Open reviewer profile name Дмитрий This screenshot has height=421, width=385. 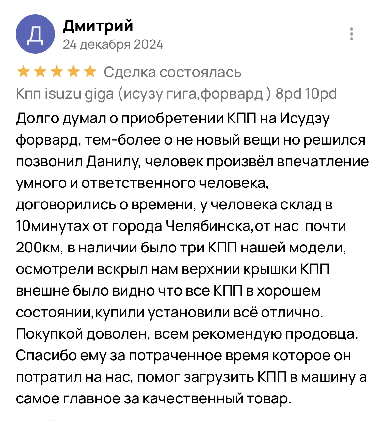[x=98, y=25]
